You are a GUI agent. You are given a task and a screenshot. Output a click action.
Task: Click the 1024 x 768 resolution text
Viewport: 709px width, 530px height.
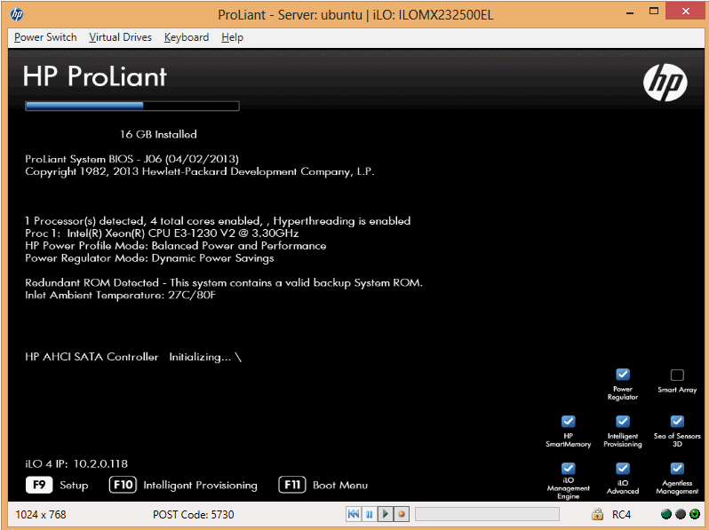(41, 515)
